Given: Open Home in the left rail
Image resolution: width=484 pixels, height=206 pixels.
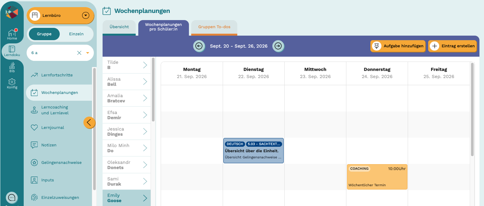Looking at the screenshot, I should point(12,35).
